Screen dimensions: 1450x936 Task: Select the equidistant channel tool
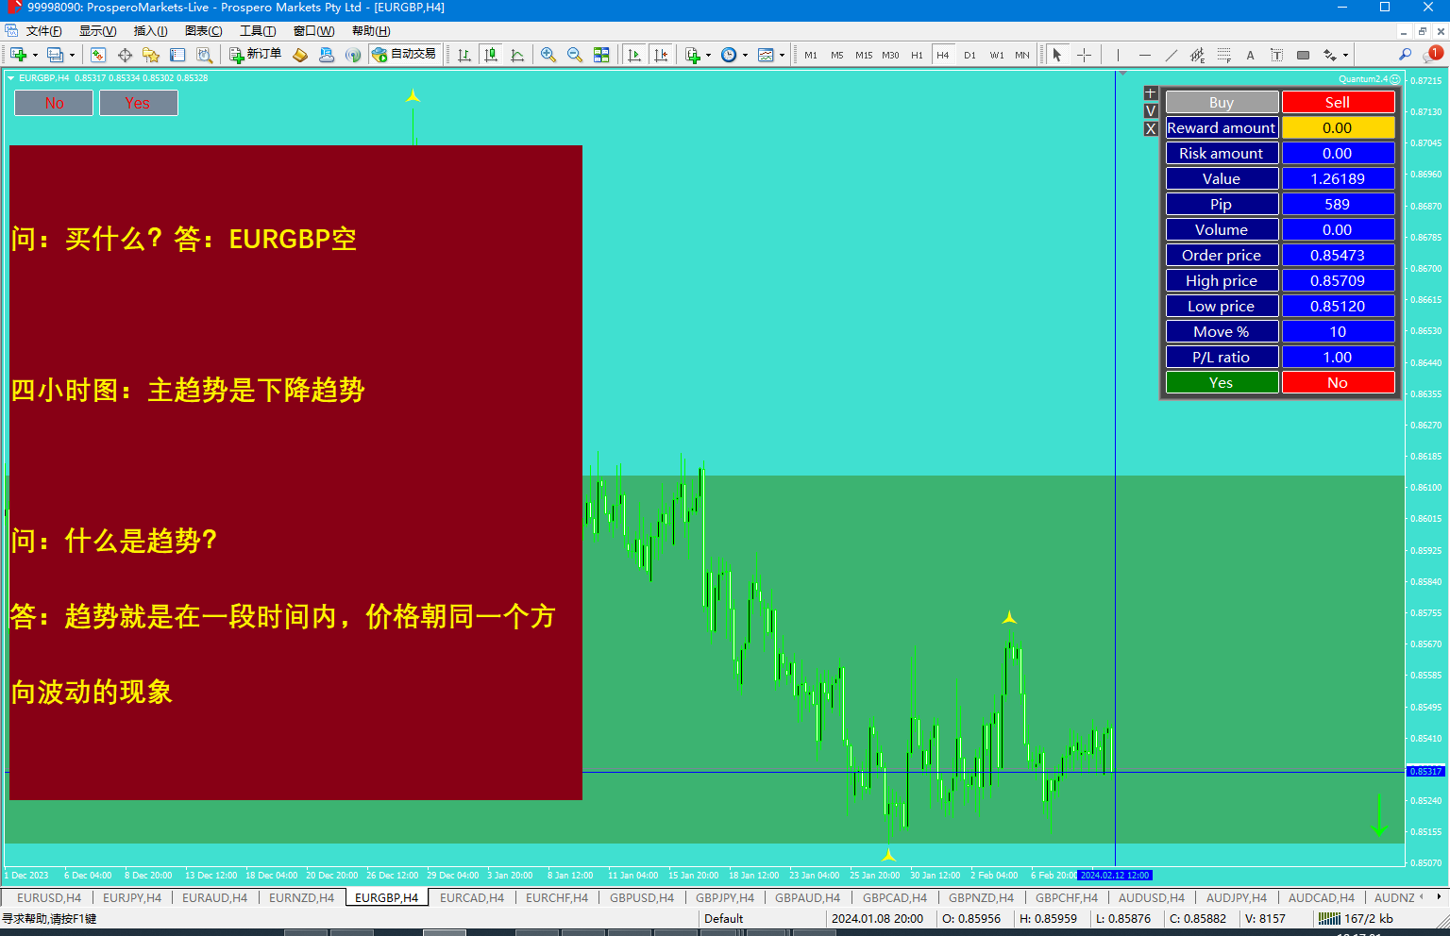tap(1197, 55)
